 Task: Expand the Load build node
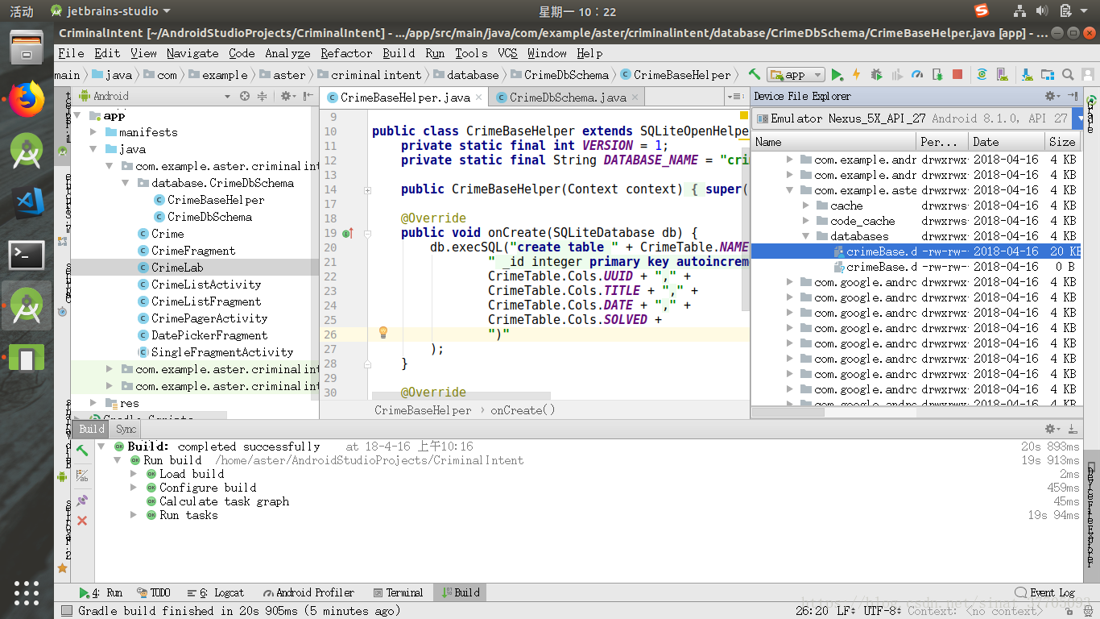[134, 474]
